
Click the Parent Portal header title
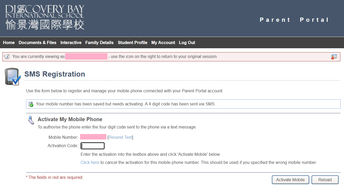pyautogui.click(x=294, y=20)
